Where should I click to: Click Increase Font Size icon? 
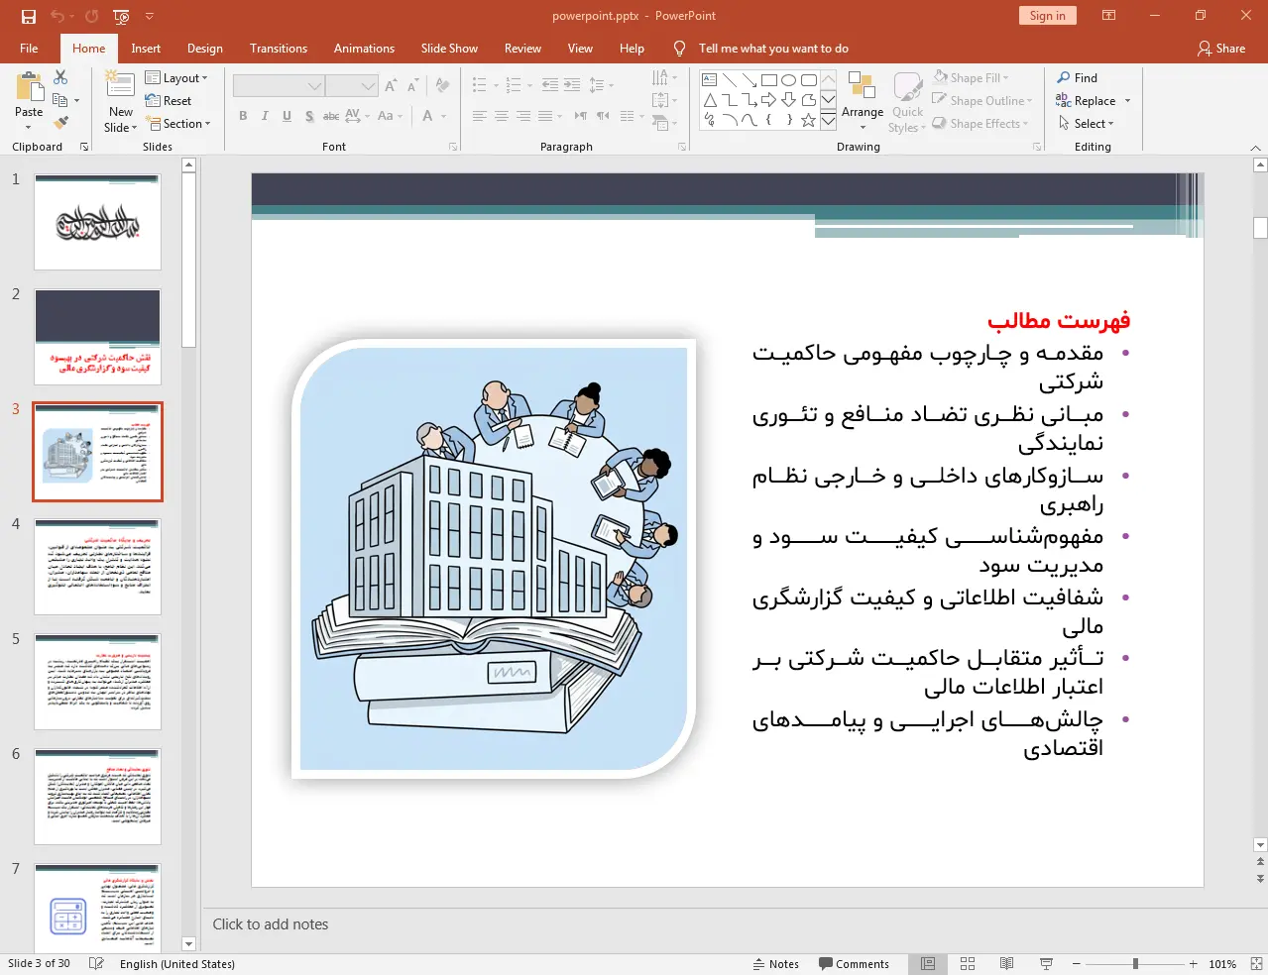click(391, 86)
